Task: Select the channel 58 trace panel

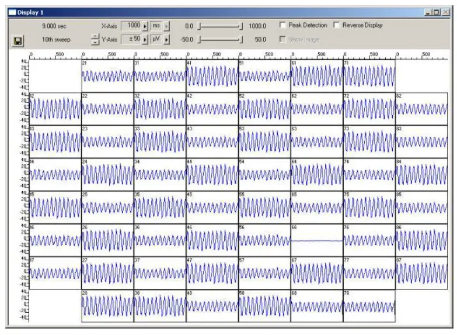Action: pyautogui.click(x=264, y=306)
